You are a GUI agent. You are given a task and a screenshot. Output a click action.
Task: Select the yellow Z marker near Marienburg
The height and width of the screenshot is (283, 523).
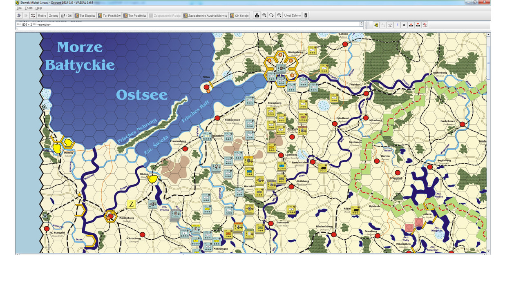coord(131,204)
